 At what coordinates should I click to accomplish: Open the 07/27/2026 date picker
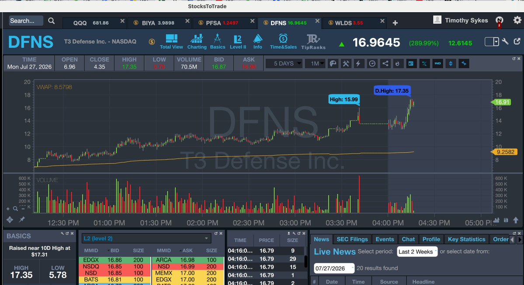coord(334,268)
